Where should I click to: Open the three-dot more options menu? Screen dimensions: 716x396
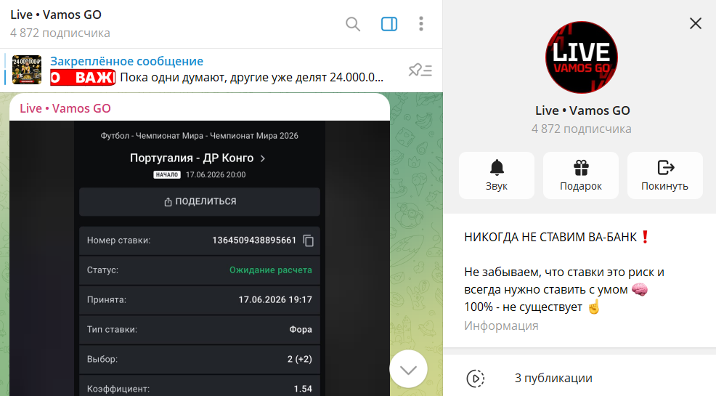coord(421,24)
